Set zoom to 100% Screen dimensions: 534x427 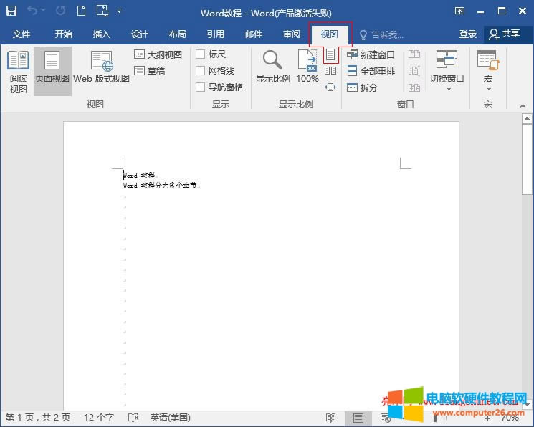[307, 67]
